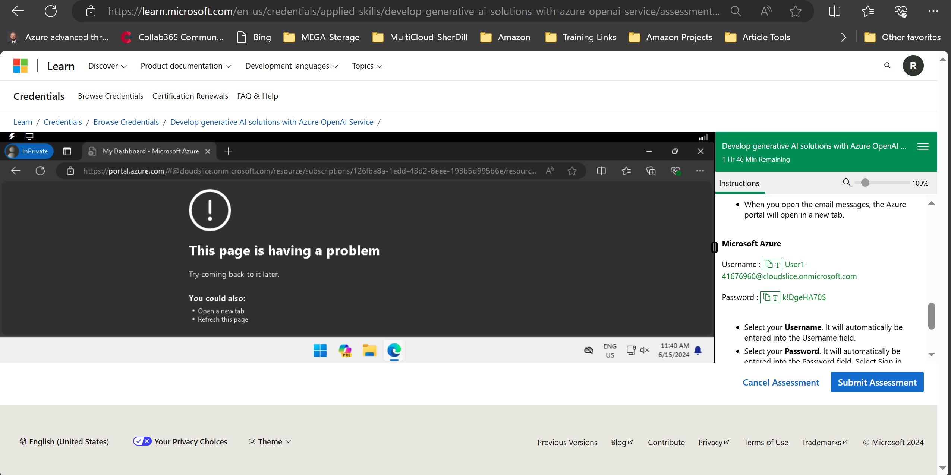Select the Username User1-41676960 value
951x475 pixels.
789,270
